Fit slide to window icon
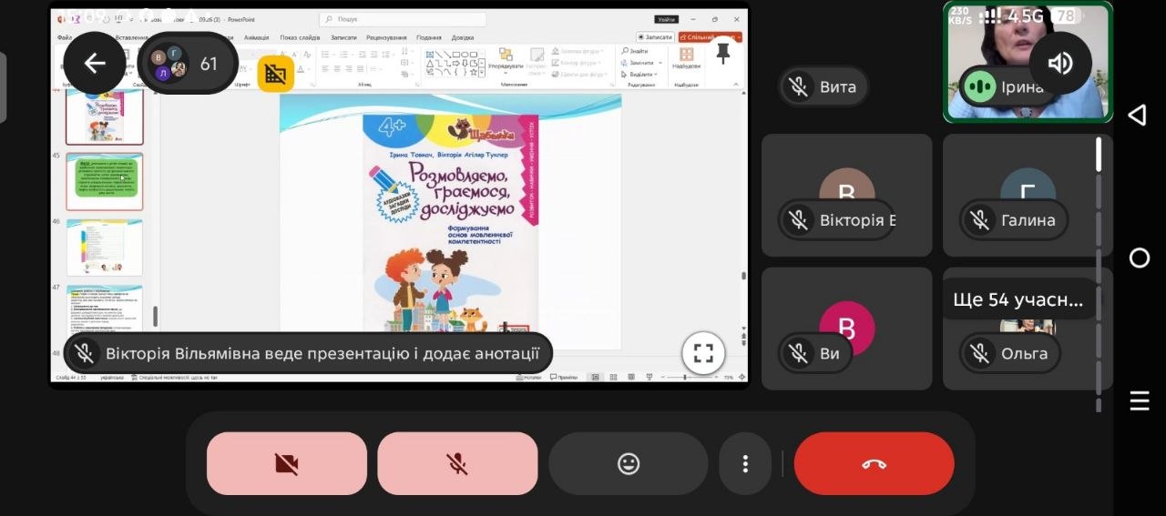 tap(742, 377)
